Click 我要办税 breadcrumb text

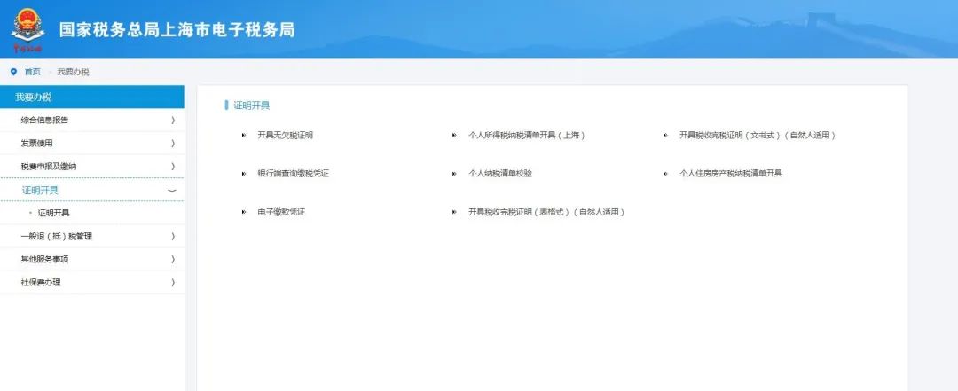click(74, 72)
